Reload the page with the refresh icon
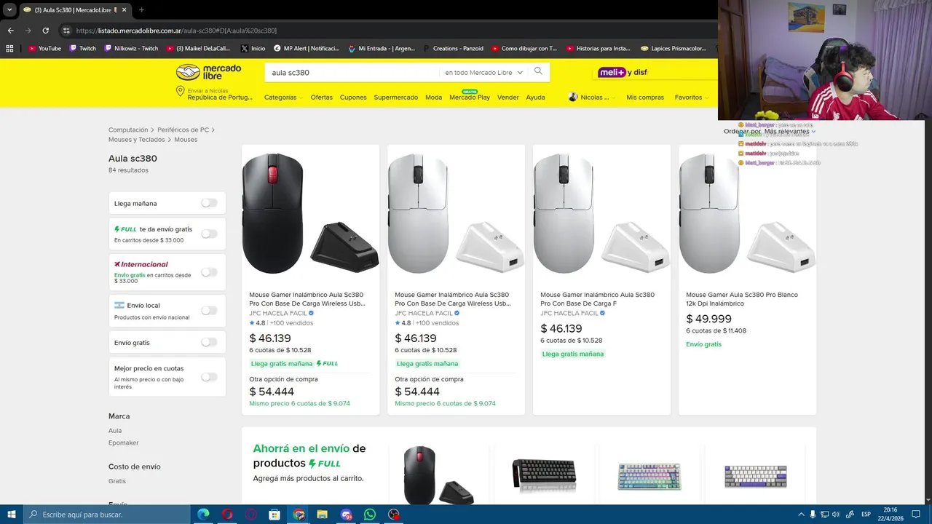 point(45,31)
